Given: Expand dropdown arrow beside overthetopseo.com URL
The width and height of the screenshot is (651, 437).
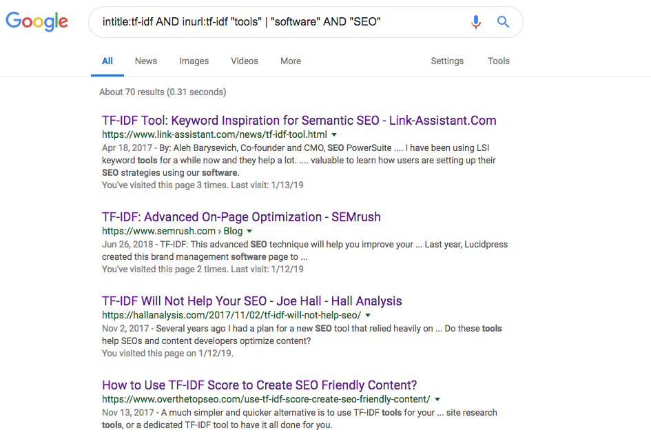Looking at the screenshot, I should click(x=437, y=400).
